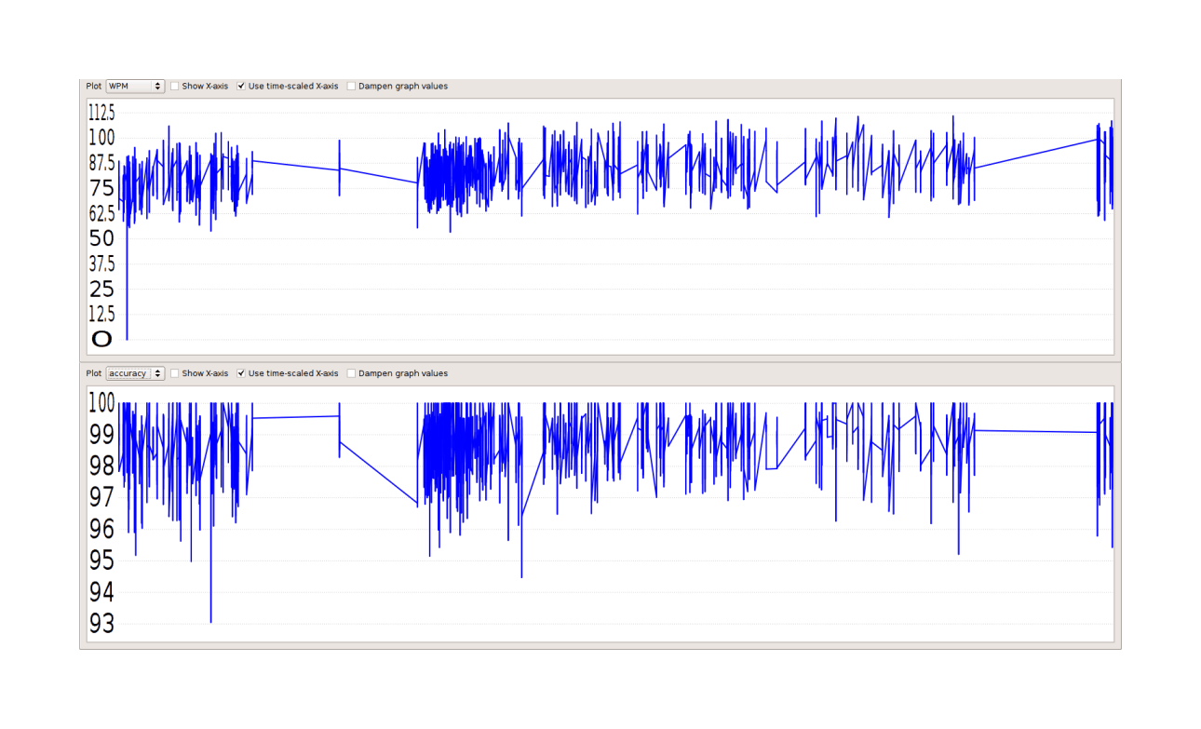
Task: Enable Dampen graph values for the WPM graph
Action: pos(352,87)
